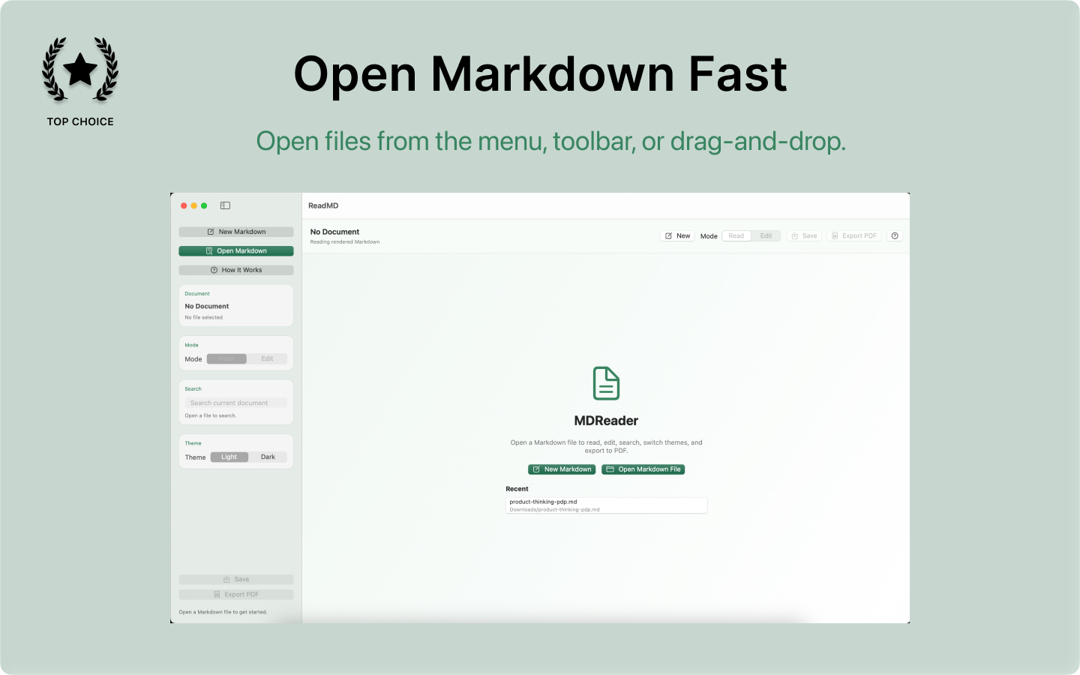
Task: Toggle the sidebar panel icon
Action: click(x=225, y=205)
